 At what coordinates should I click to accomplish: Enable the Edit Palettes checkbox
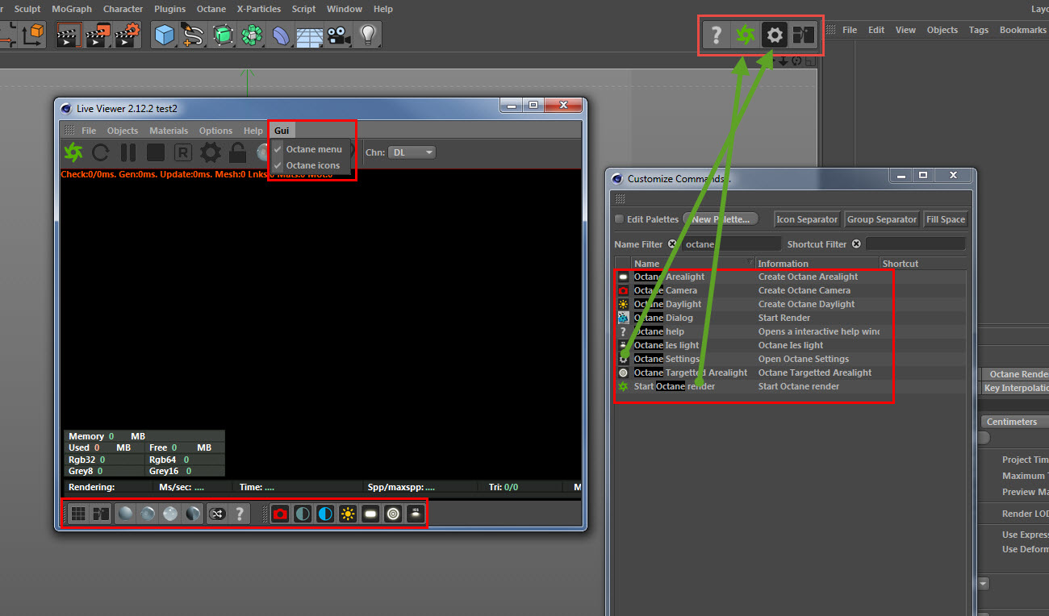click(x=619, y=219)
